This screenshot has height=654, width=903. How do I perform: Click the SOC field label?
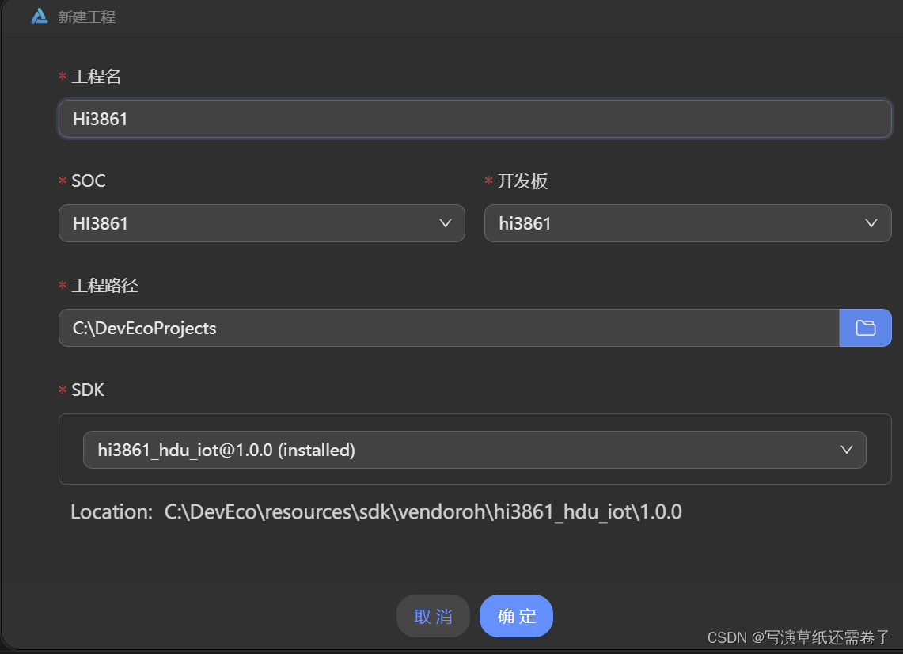point(88,181)
